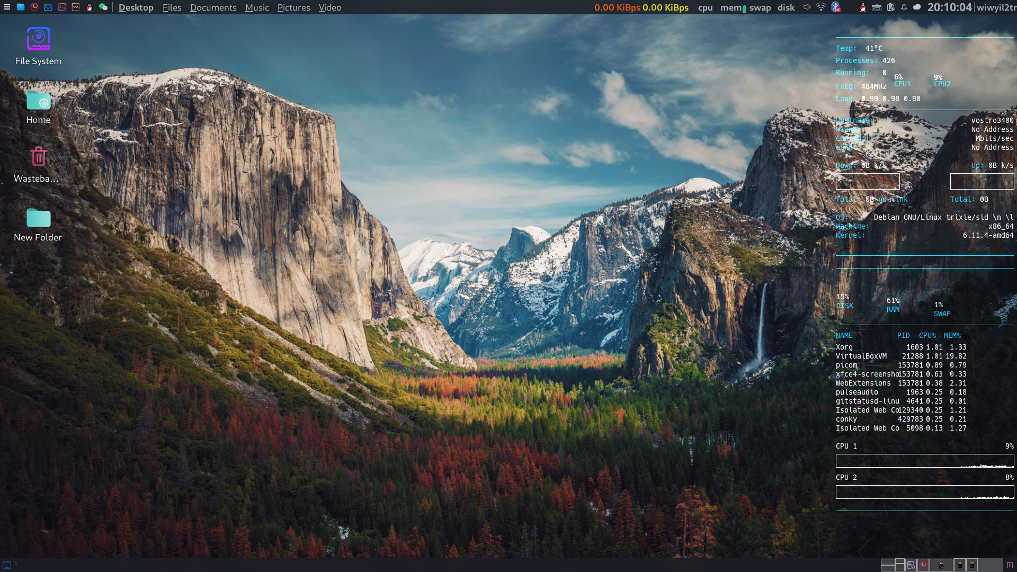1017x572 pixels.
Task: Open the WeChat launcher icon
Action: tap(103, 7)
